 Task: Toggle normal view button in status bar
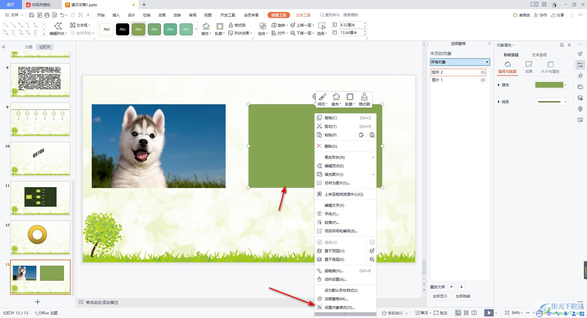click(x=458, y=313)
